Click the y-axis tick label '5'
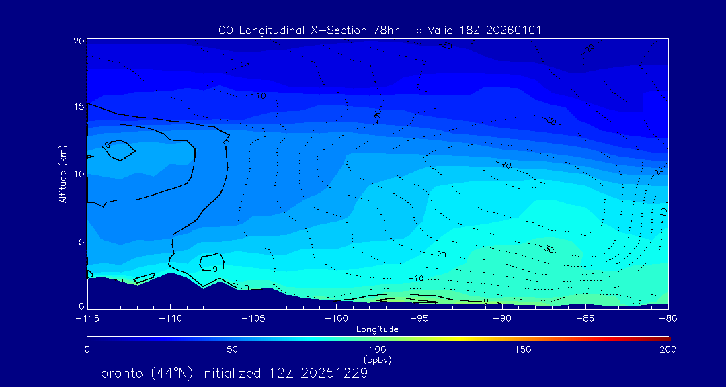The height and width of the screenshot is (387, 726). click(81, 241)
